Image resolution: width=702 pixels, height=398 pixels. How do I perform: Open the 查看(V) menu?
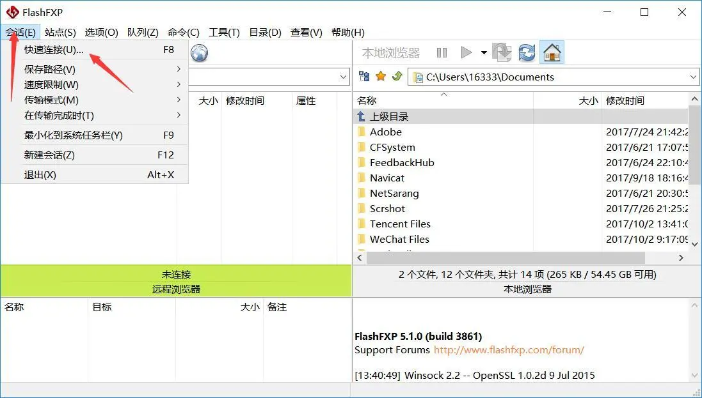(x=307, y=32)
